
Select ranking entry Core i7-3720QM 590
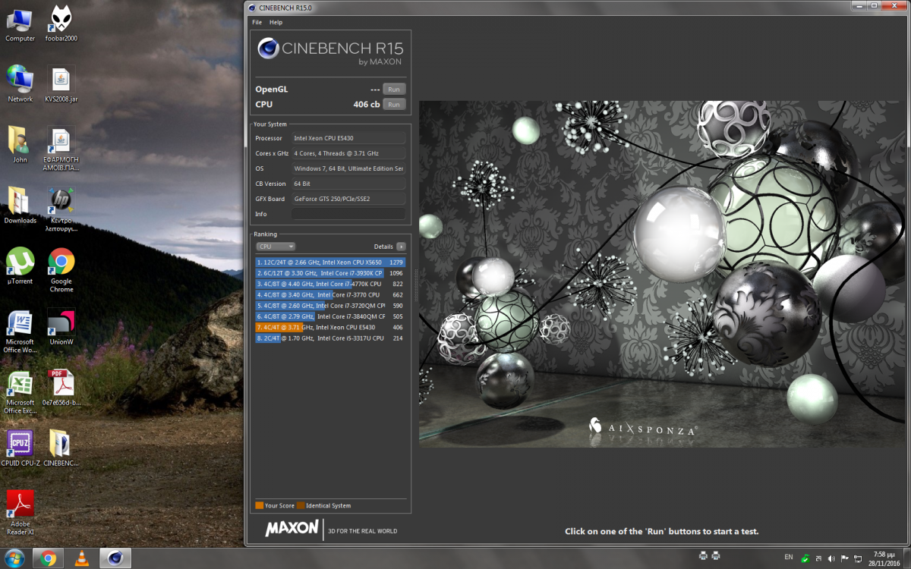[330, 306]
